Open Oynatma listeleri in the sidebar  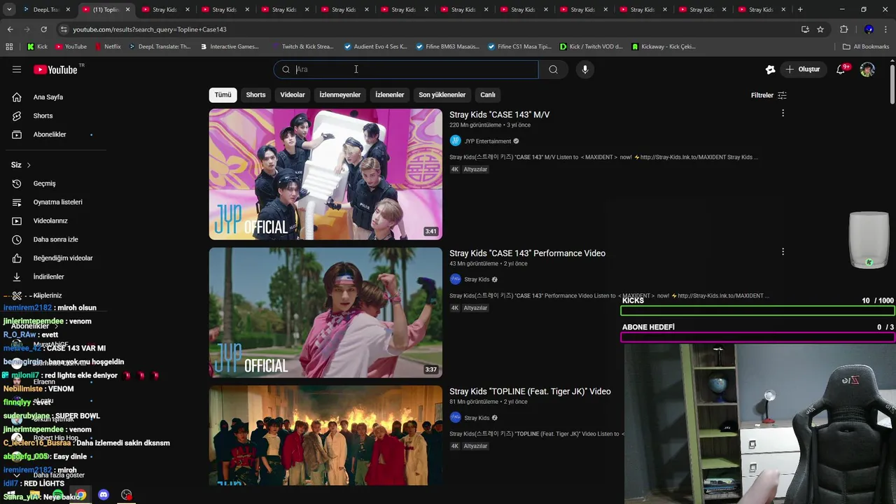pos(57,202)
